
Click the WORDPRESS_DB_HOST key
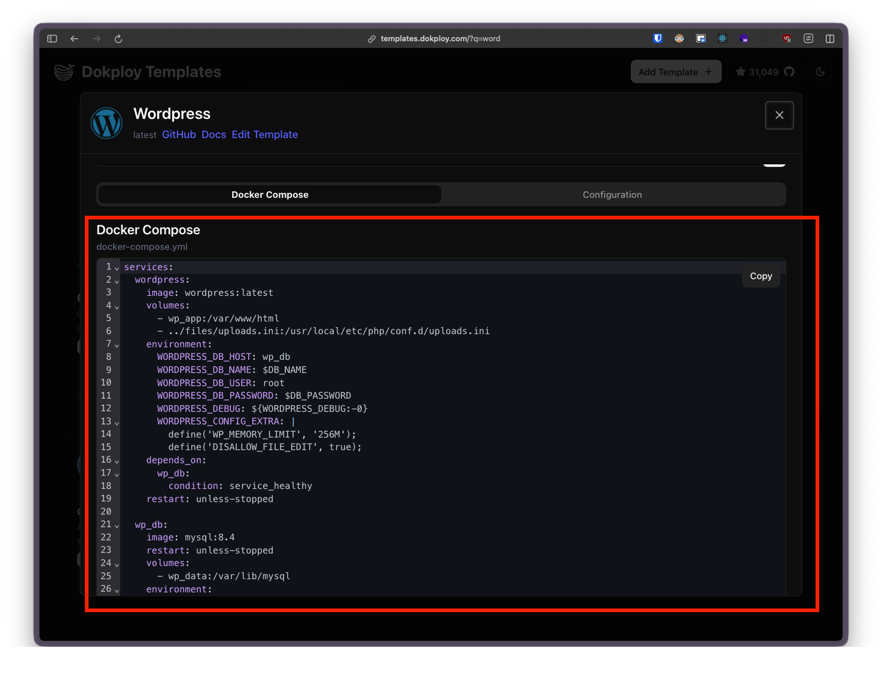(x=204, y=357)
